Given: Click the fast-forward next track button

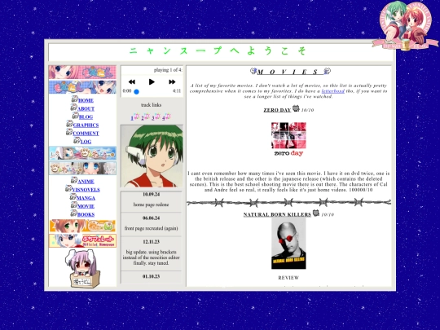Looking at the screenshot, I should [x=172, y=82].
